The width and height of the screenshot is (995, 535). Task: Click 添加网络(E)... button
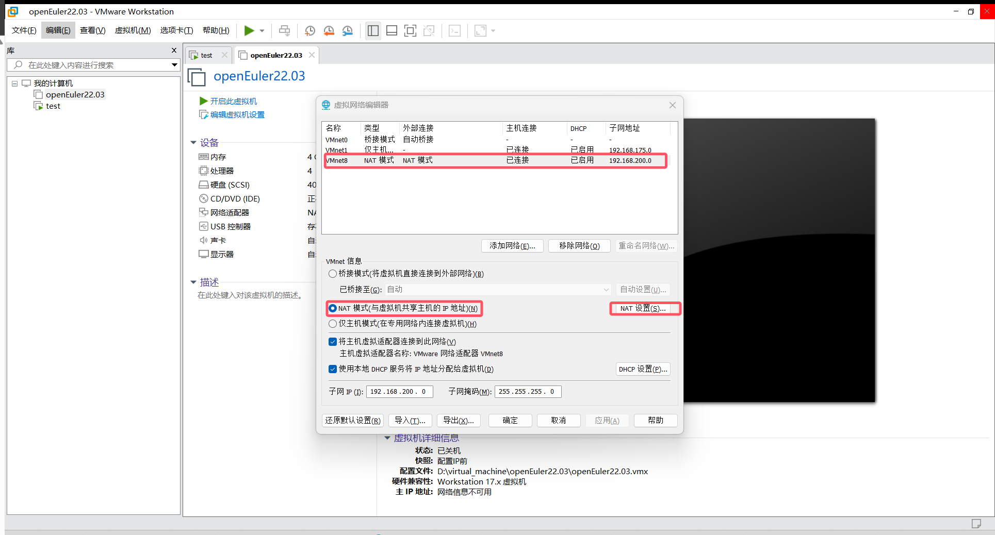512,246
